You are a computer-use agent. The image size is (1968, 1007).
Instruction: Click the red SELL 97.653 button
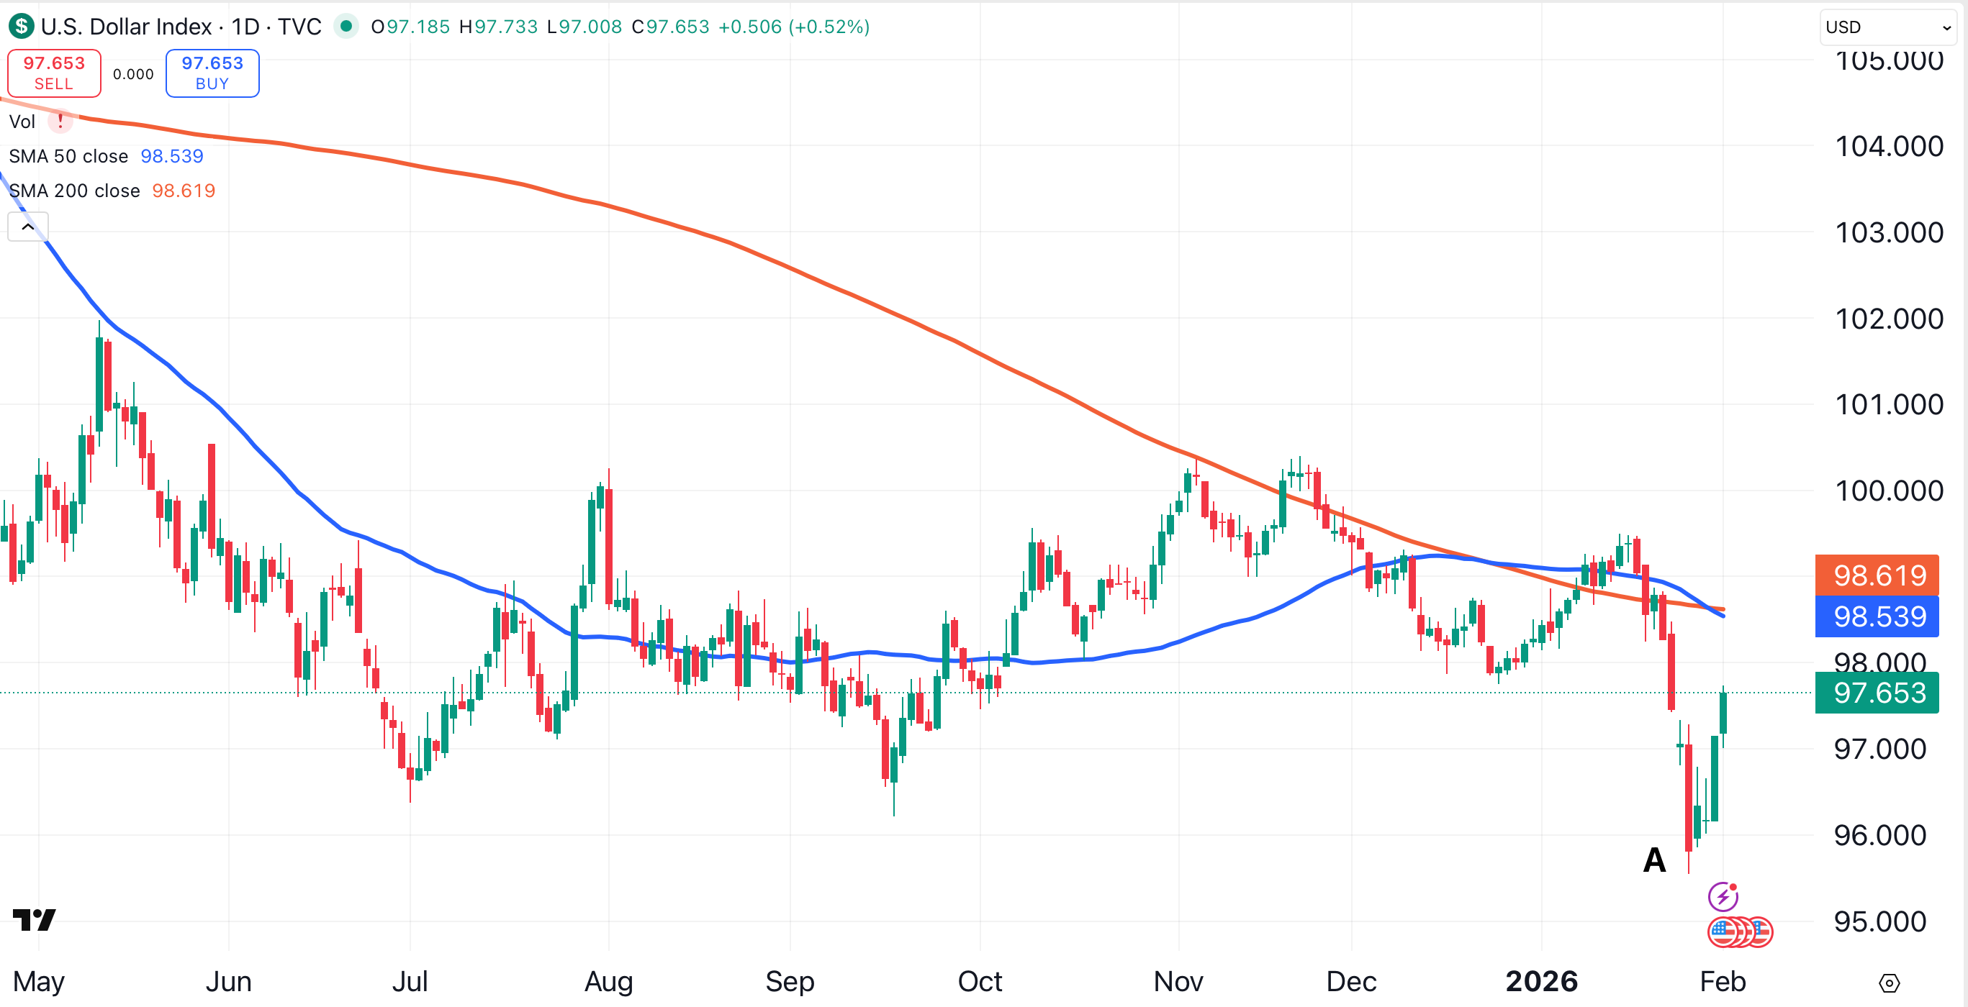click(x=54, y=73)
